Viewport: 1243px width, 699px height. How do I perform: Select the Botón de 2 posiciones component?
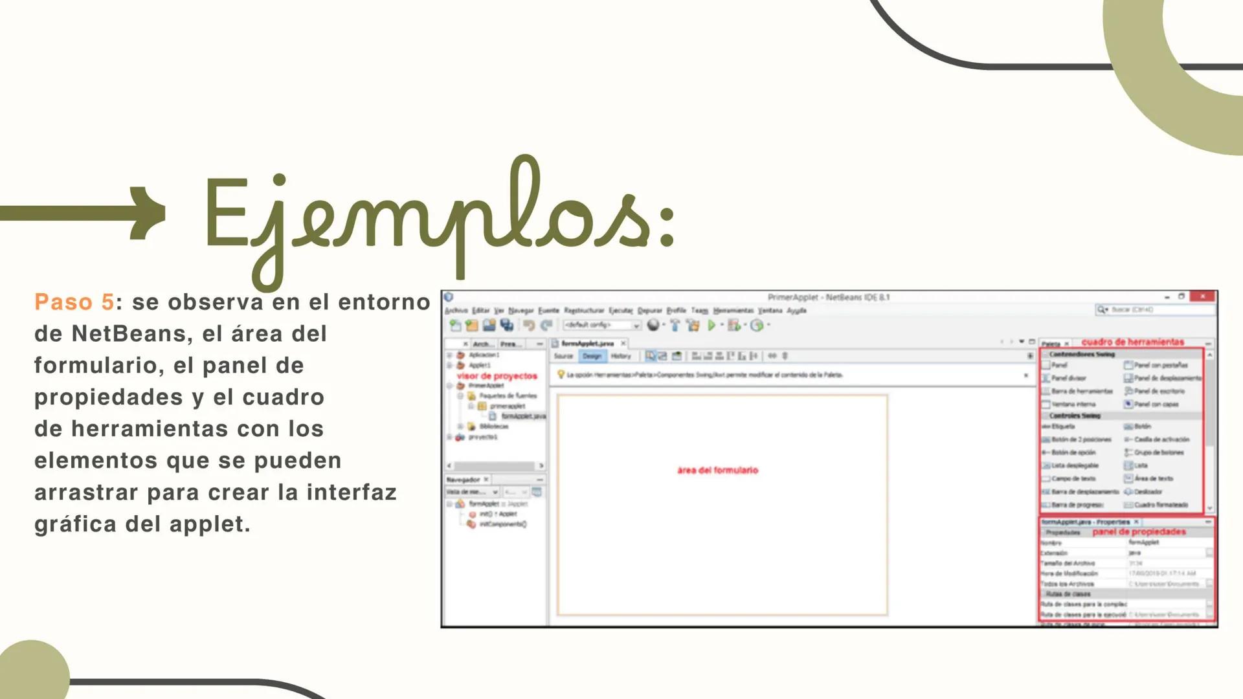(x=1081, y=439)
